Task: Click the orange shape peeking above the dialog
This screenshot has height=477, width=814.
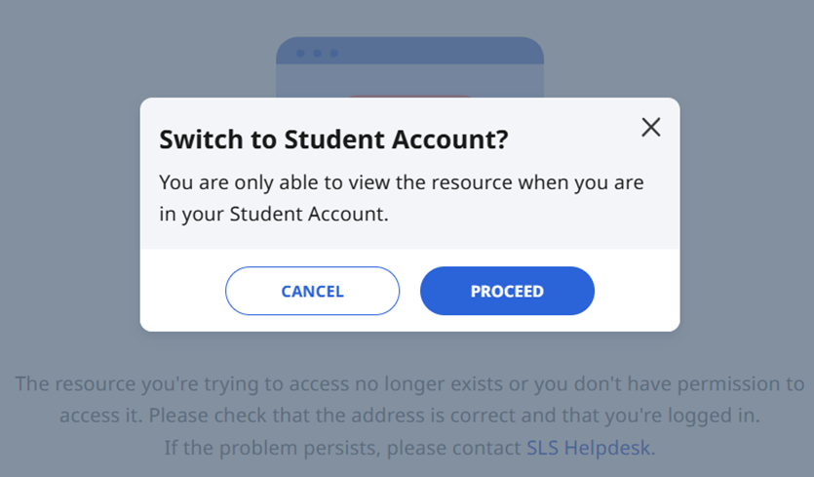Action: [x=409, y=96]
